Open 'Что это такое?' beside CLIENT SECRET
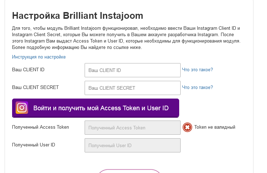The width and height of the screenshot is (267, 173). coord(197,88)
